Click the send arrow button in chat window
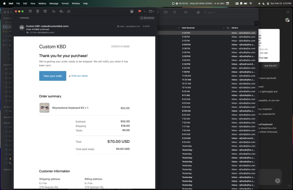Viewport: 293px width, 190px height. tap(278, 180)
